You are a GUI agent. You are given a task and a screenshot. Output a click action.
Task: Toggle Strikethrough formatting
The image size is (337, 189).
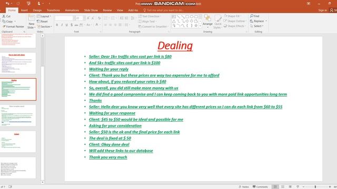76,25
